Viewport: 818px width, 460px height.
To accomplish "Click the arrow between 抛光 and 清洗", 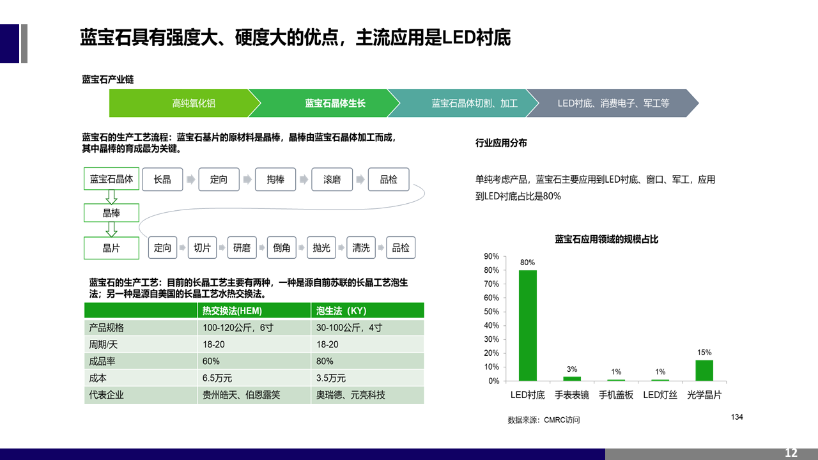I will tap(341, 248).
